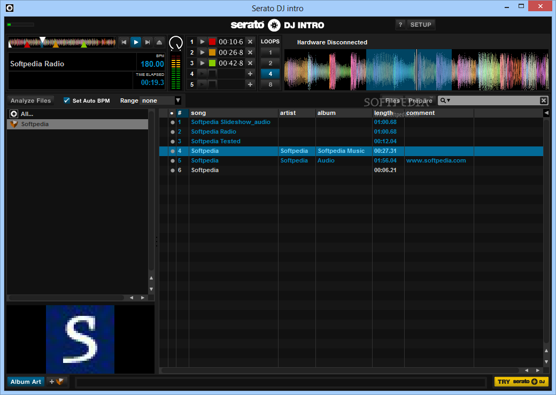Add new crate button
The height and width of the screenshot is (395, 556).
(x=56, y=382)
